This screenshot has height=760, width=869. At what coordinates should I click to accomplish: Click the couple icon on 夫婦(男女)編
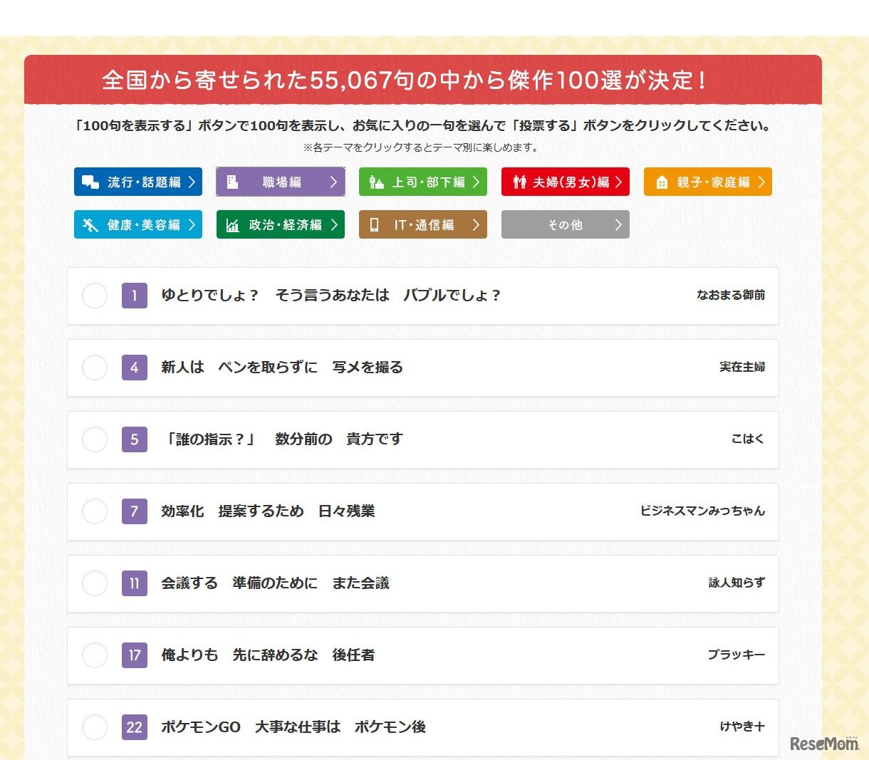click(519, 182)
